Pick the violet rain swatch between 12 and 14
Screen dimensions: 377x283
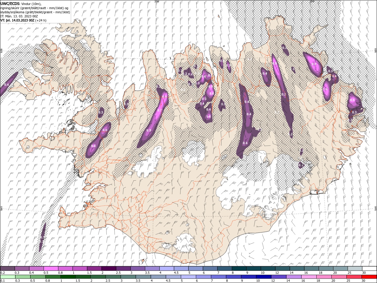278,277
